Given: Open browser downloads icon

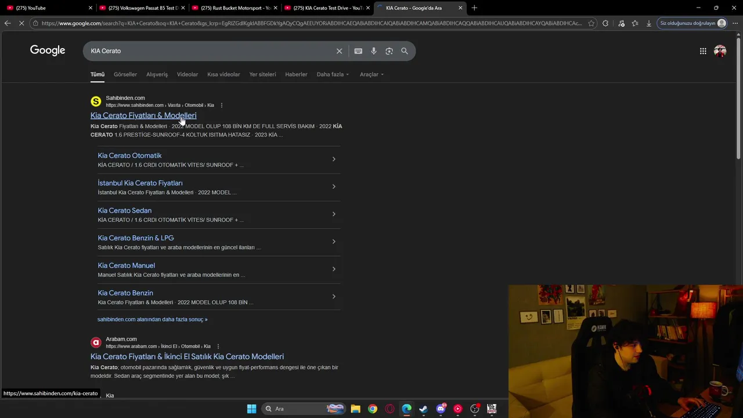Looking at the screenshot, I should pyautogui.click(x=649, y=23).
